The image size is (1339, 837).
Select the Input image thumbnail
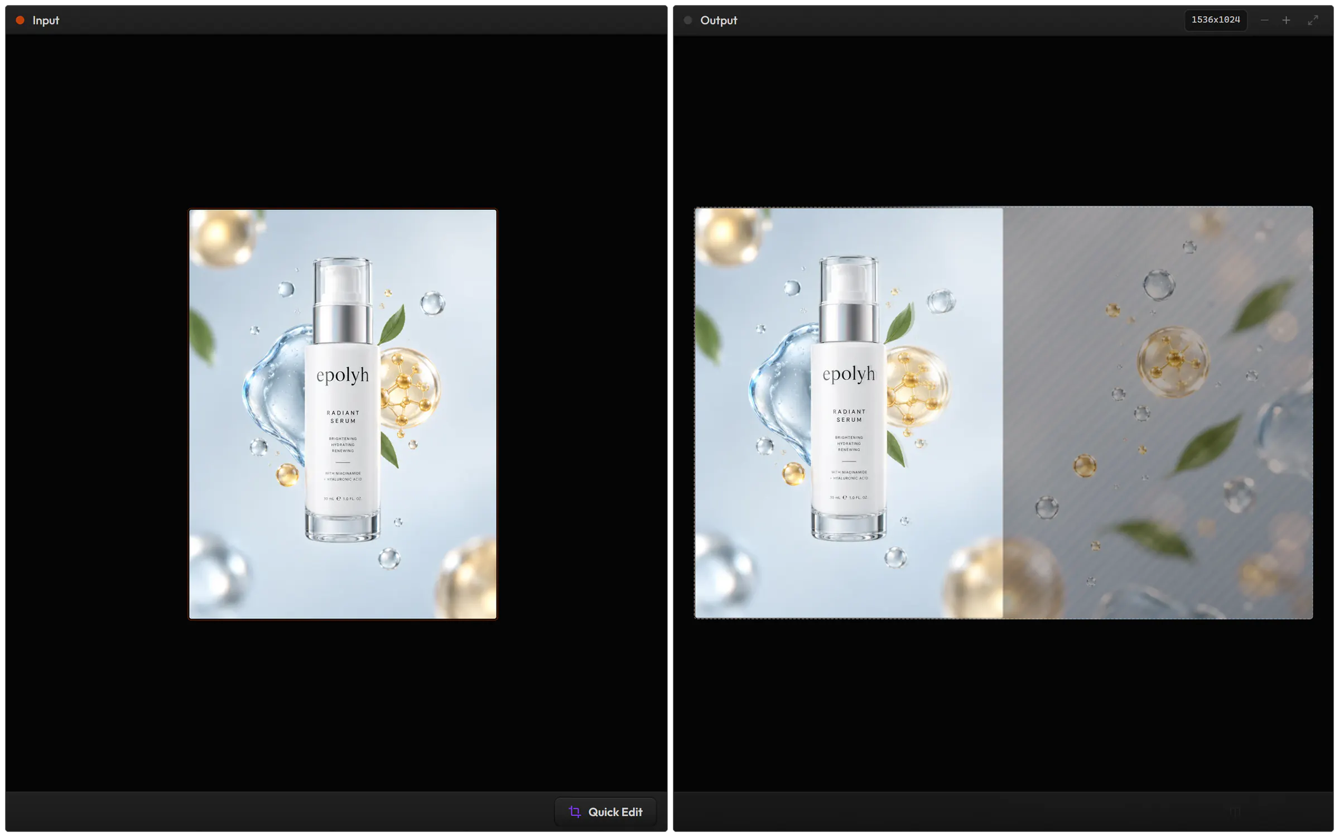tap(343, 414)
